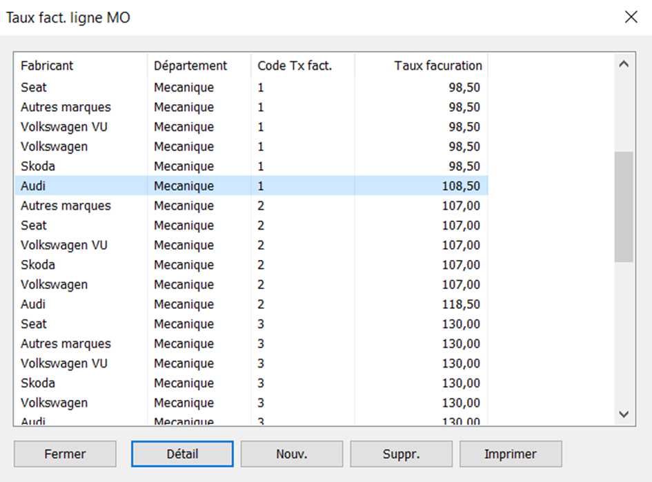Select the Seat row with rate 98,50
This screenshot has height=482, width=652.
[251, 88]
